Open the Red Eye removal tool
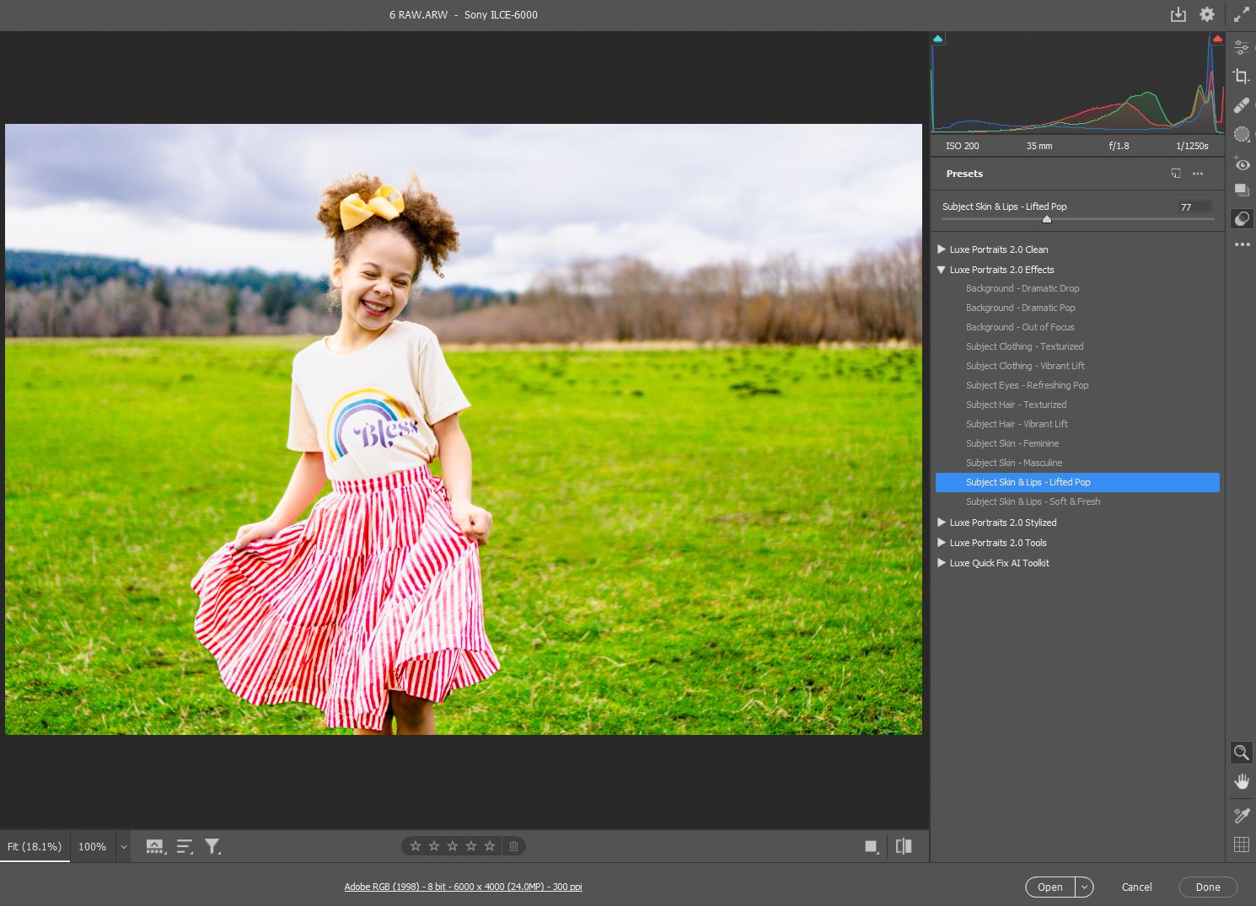 pos(1241,164)
